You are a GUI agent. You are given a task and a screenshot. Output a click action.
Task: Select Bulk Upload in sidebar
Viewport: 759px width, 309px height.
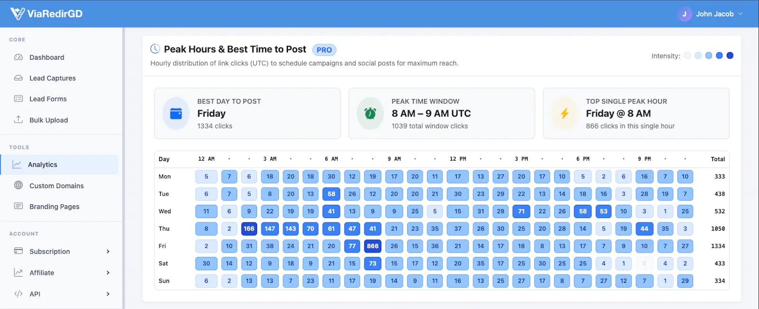click(x=48, y=120)
